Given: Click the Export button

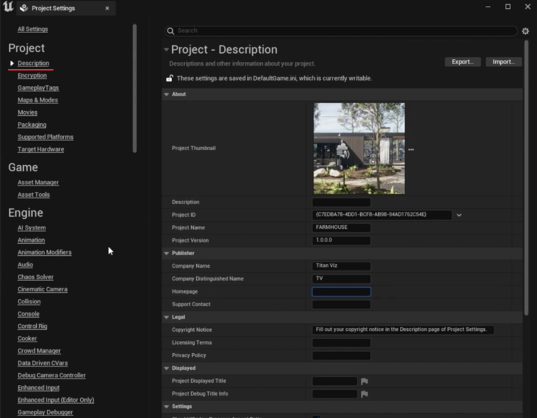Looking at the screenshot, I should pyautogui.click(x=462, y=62).
